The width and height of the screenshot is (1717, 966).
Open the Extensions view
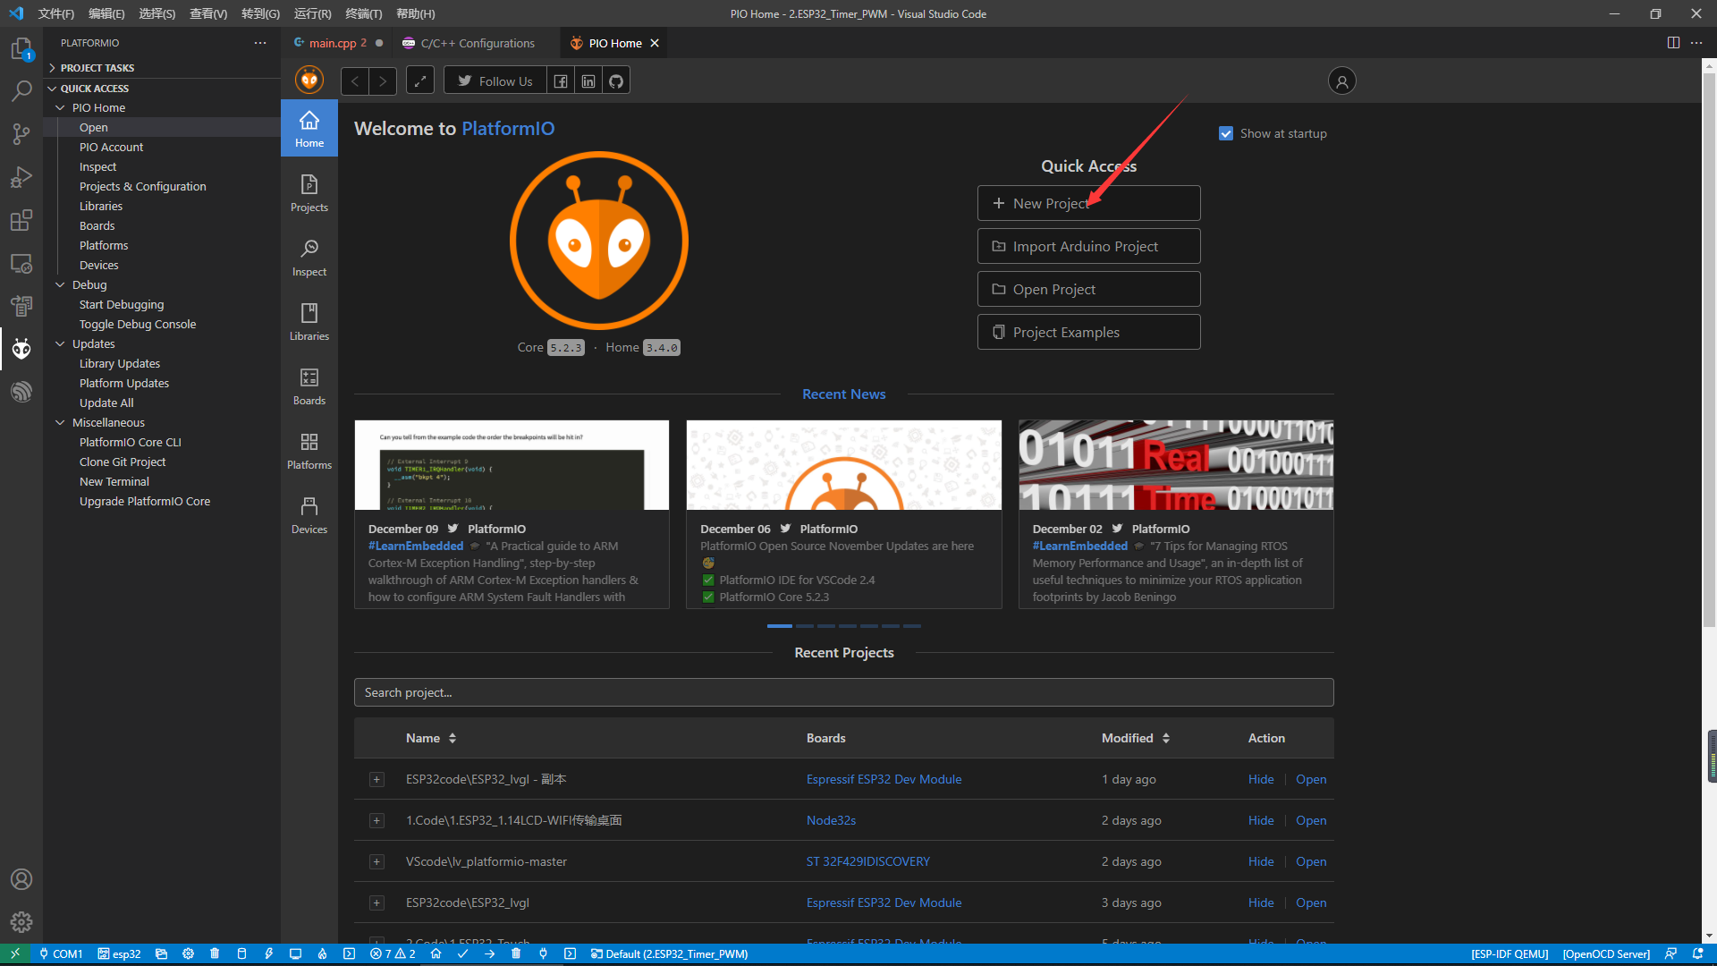(21, 220)
